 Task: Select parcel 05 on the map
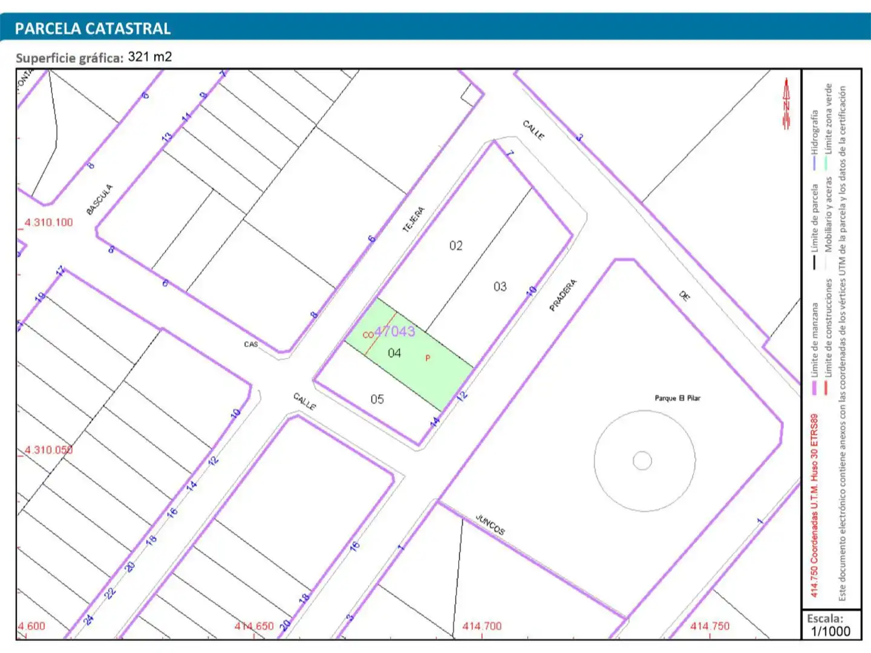(x=377, y=399)
